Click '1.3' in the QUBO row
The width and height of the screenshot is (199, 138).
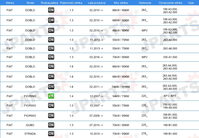click(x=72, y=125)
